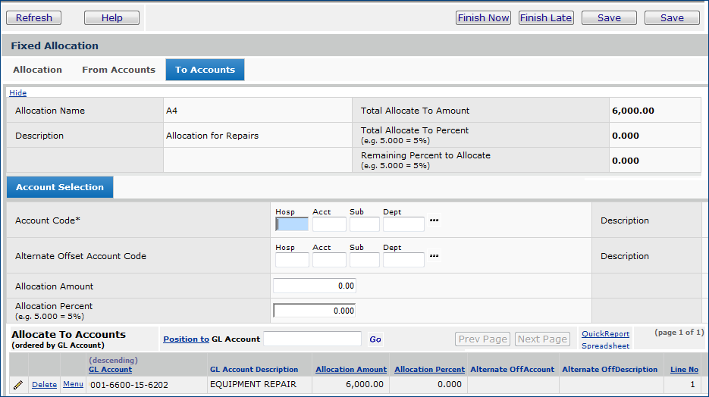The width and height of the screenshot is (709, 397).
Task: Sort by GL Account column header
Action: click(x=110, y=370)
